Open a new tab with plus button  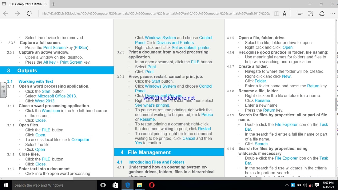coord(54,4)
